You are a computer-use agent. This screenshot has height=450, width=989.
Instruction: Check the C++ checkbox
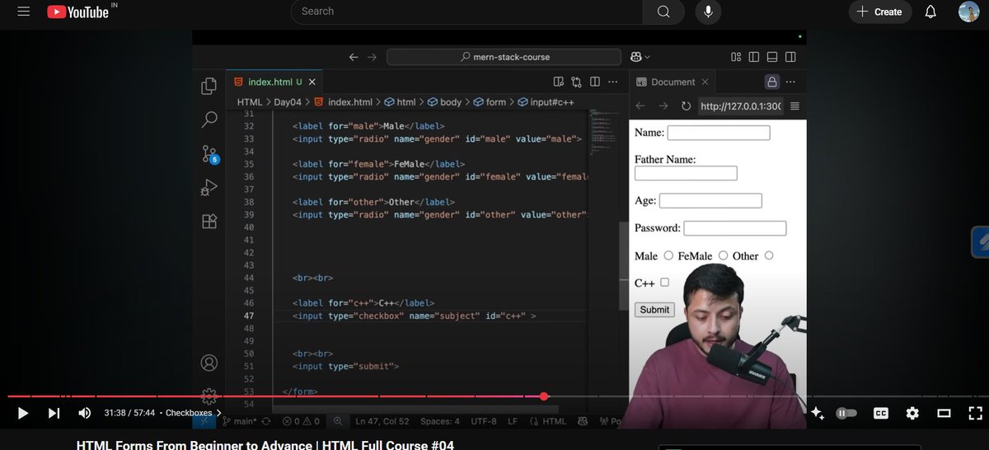pos(665,282)
